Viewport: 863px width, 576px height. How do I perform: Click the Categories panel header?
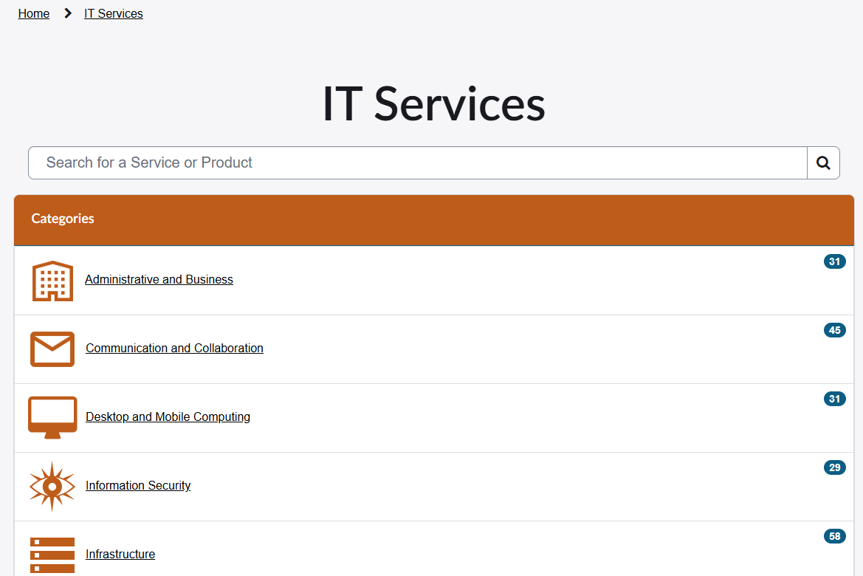[x=433, y=219]
